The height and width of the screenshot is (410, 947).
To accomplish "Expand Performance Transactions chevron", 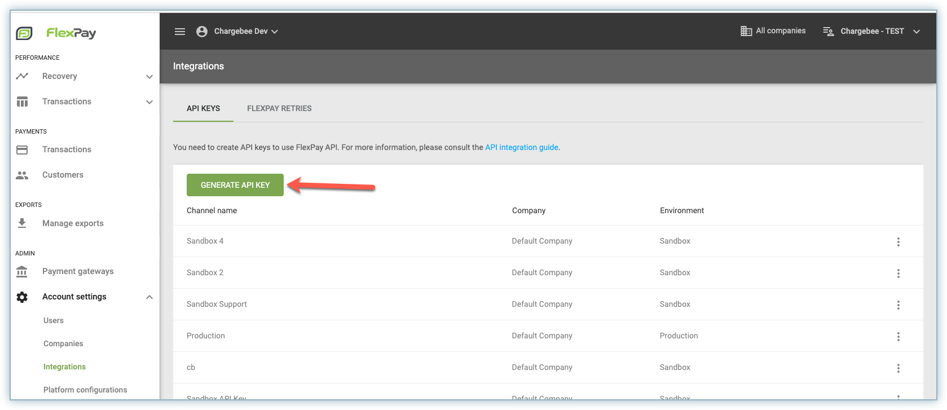I will [x=149, y=102].
